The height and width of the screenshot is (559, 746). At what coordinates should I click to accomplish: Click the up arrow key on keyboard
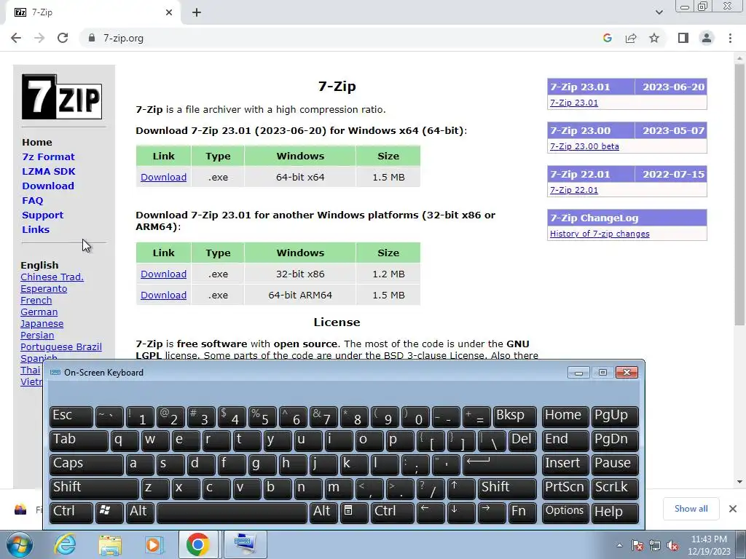click(x=460, y=488)
